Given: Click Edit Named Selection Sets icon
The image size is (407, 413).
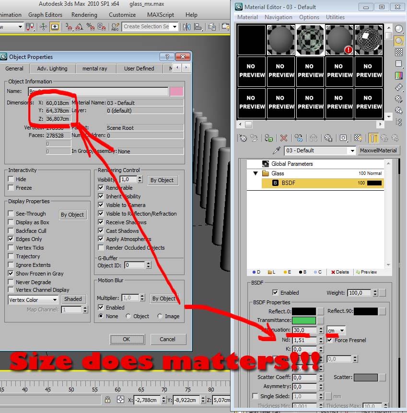Looking at the screenshot, I should [115, 27].
